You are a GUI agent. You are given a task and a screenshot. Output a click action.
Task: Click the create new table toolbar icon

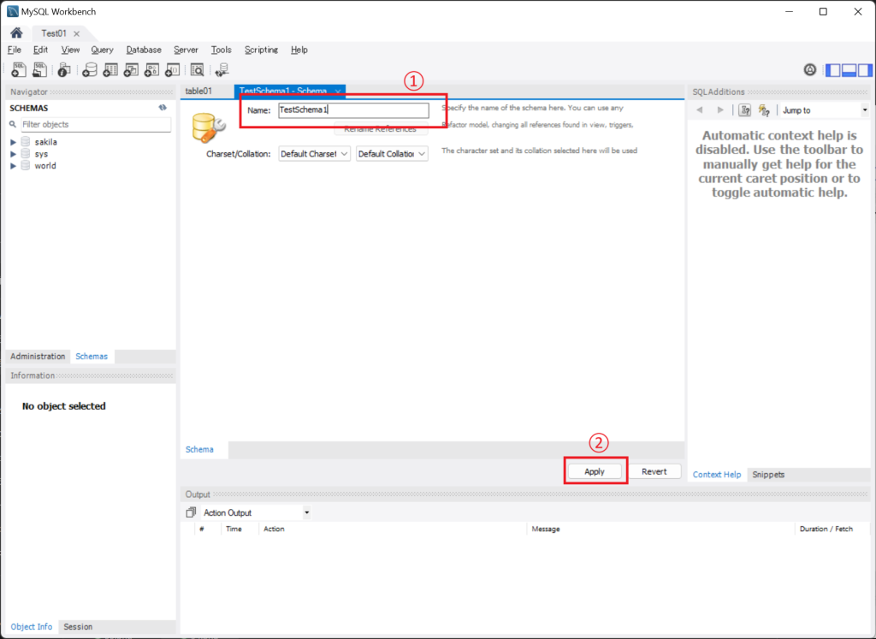pyautogui.click(x=110, y=70)
